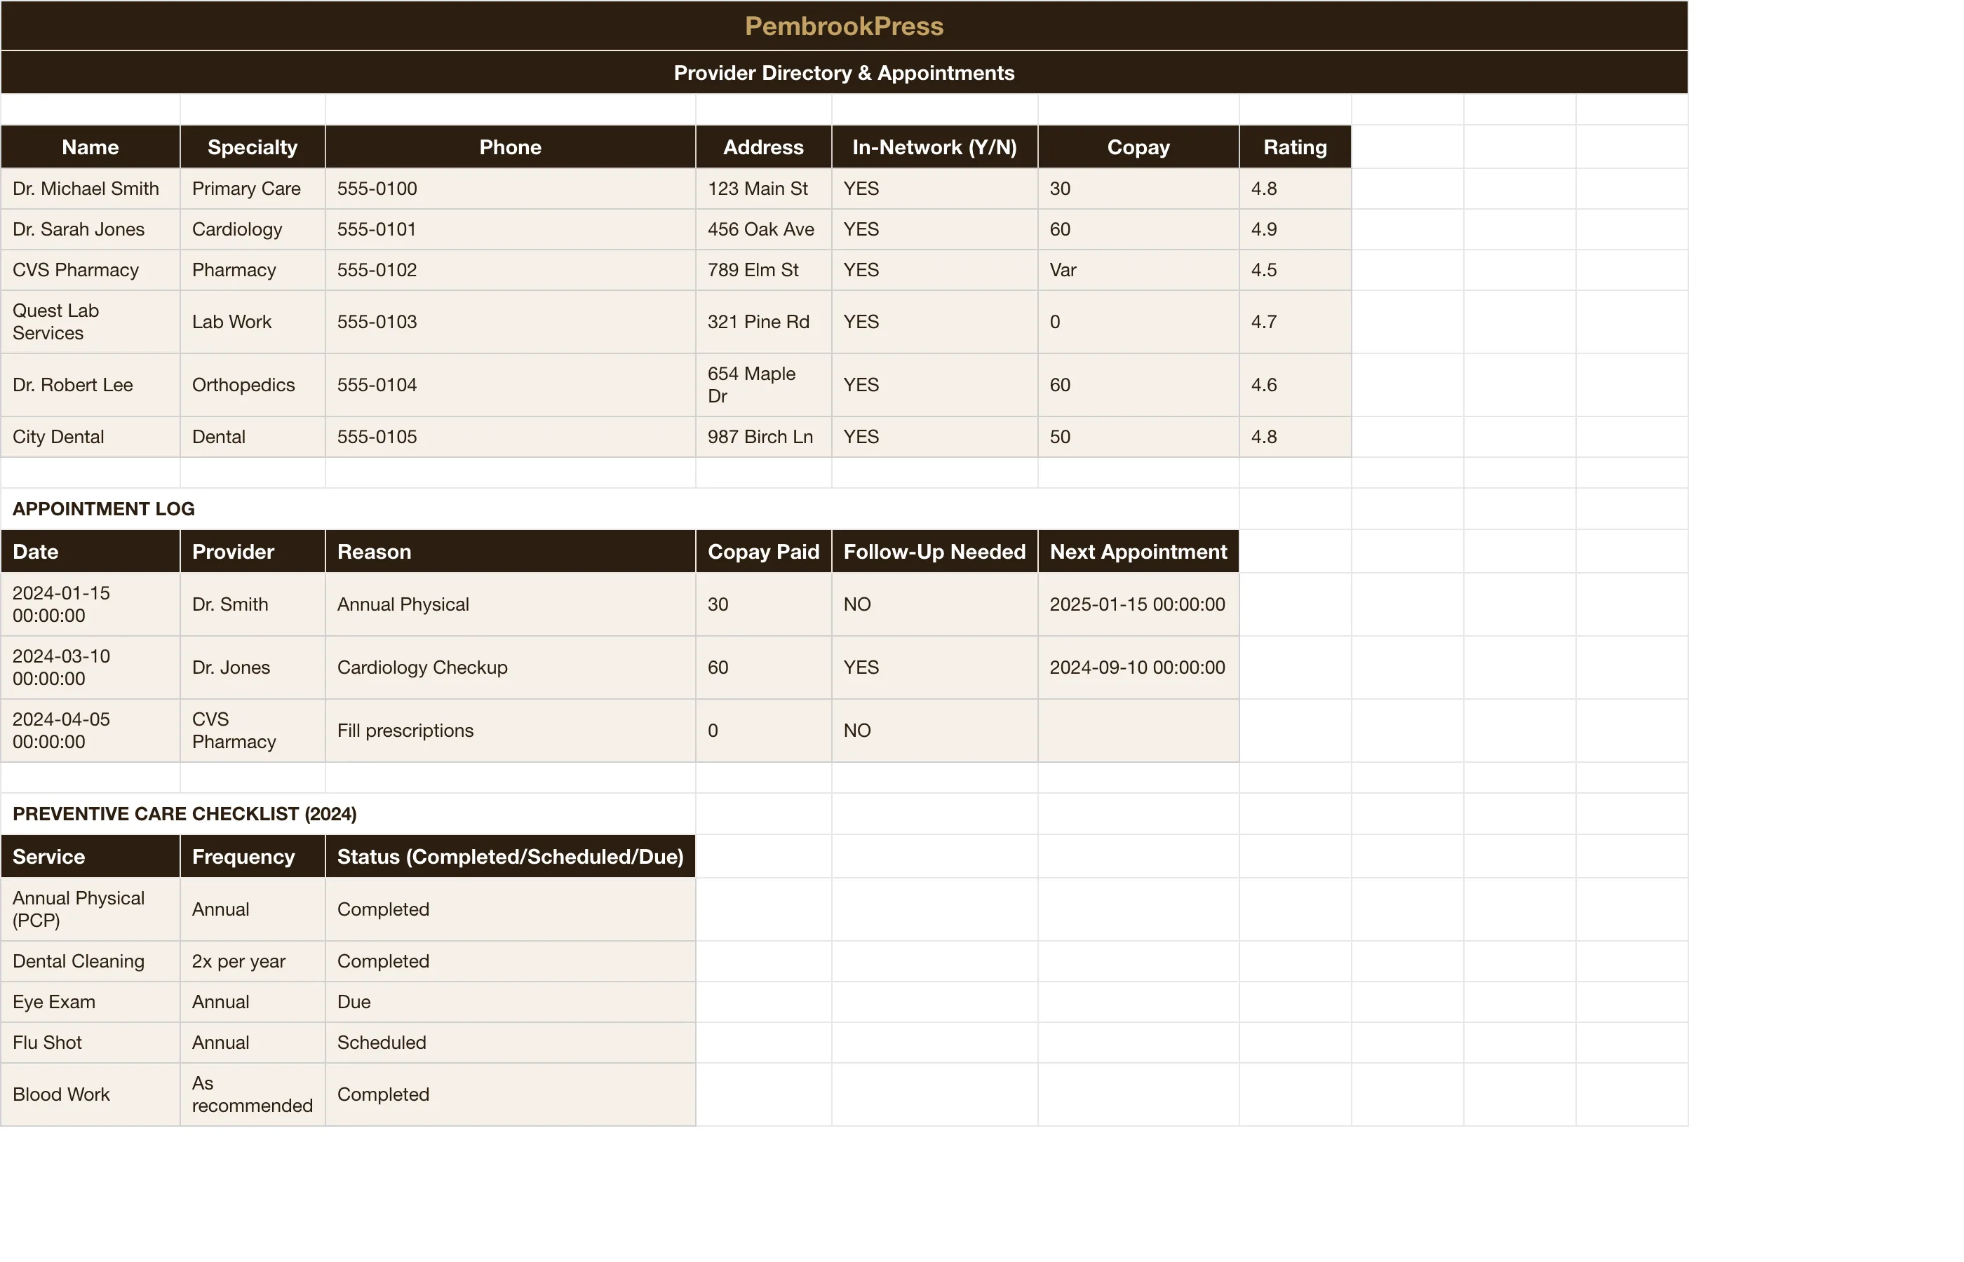Click the As recommended frequency cell
The image size is (1964, 1262).
click(253, 1094)
